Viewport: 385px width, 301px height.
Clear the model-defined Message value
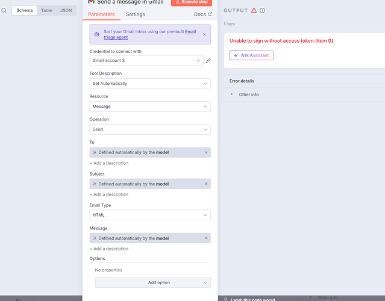pyautogui.click(x=206, y=238)
